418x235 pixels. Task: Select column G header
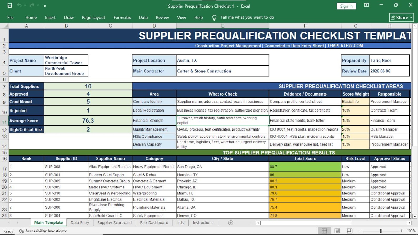coord(356,26)
